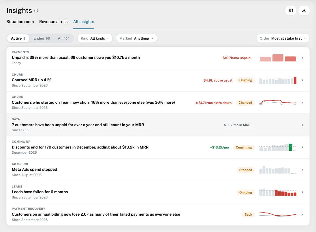
Task: Click the Team churn line sparkline
Action: pos(278,103)
